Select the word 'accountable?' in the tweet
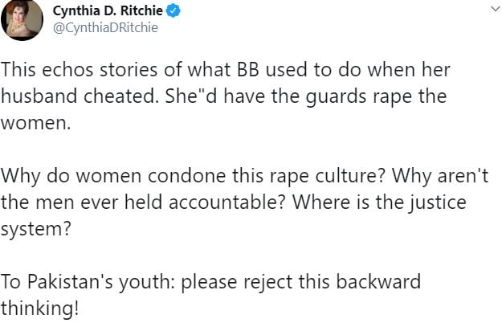This screenshot has height=323, width=502. (227, 202)
